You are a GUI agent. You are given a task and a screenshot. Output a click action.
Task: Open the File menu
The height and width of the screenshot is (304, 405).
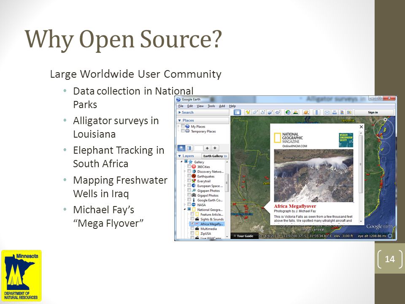pyautogui.click(x=181, y=106)
